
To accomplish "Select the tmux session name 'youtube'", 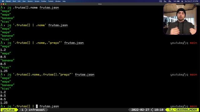I will [x=8, y=110].
